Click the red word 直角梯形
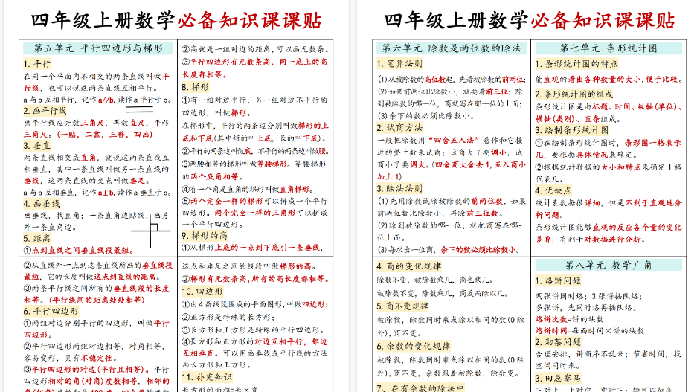The height and width of the screenshot is (392, 697). pos(295,190)
